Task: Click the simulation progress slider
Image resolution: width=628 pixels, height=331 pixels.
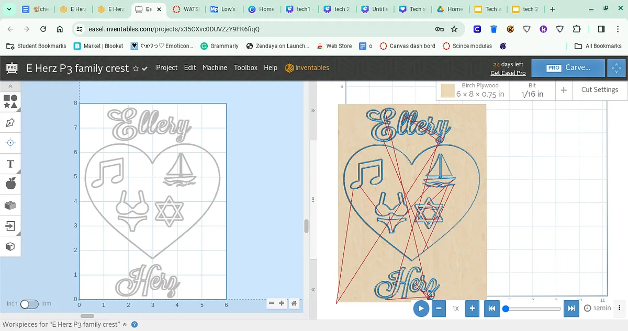Action: [x=533, y=309]
